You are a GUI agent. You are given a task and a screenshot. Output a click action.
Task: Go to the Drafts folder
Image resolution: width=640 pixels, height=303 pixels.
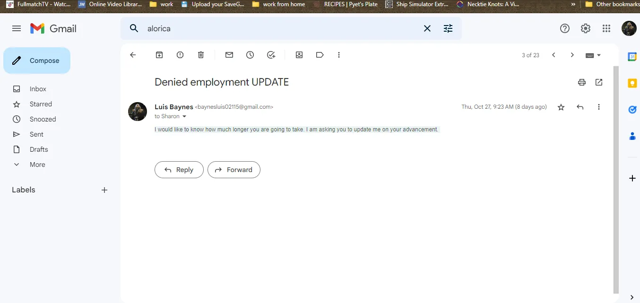39,149
